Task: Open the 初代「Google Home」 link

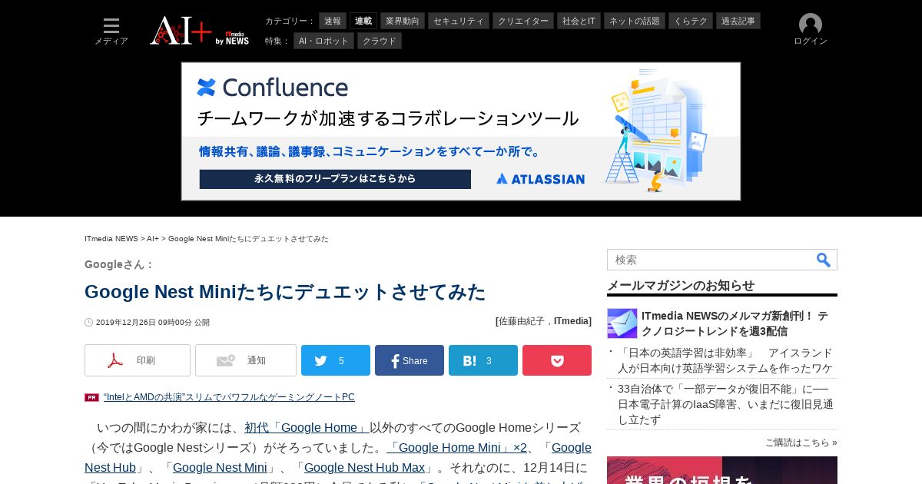Action: (x=307, y=428)
